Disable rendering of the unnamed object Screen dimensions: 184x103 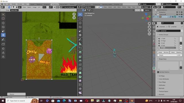point(182,17)
